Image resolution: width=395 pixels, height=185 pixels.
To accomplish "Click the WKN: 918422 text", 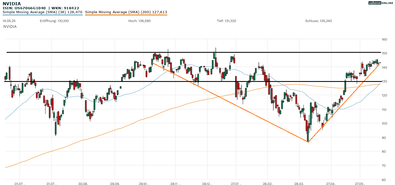I will click(x=65, y=8).
